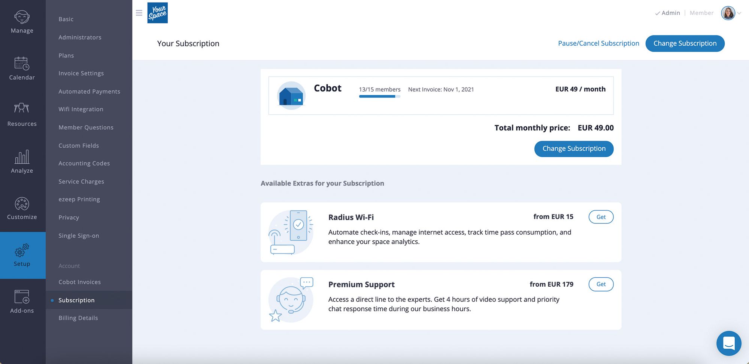Click 'Your Subscription' page heading
The image size is (749, 364).
pyautogui.click(x=188, y=43)
